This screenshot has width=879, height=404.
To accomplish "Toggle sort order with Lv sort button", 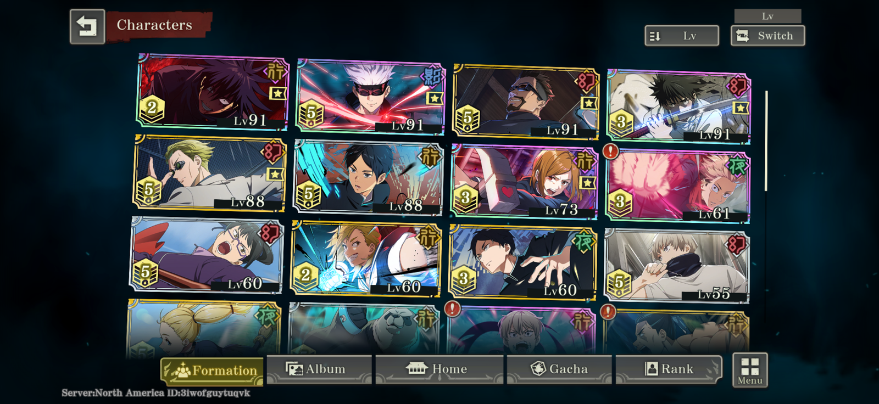I will click(682, 36).
